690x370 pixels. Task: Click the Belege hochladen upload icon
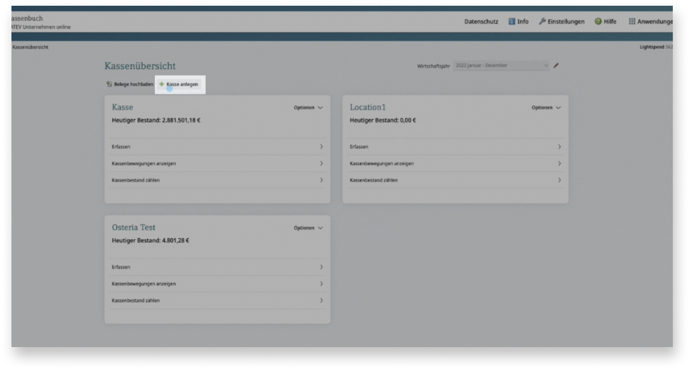coord(109,84)
